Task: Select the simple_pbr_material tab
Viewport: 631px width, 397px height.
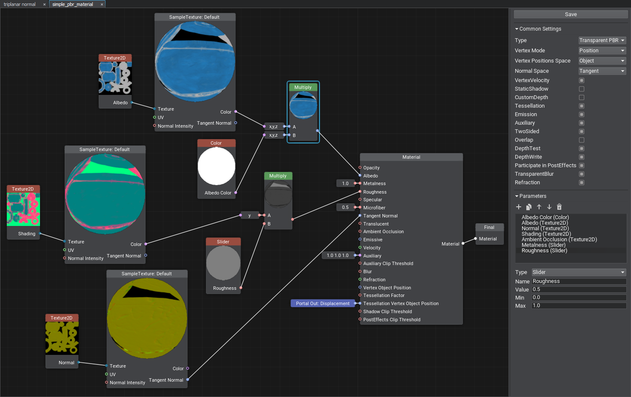Action: click(x=73, y=4)
